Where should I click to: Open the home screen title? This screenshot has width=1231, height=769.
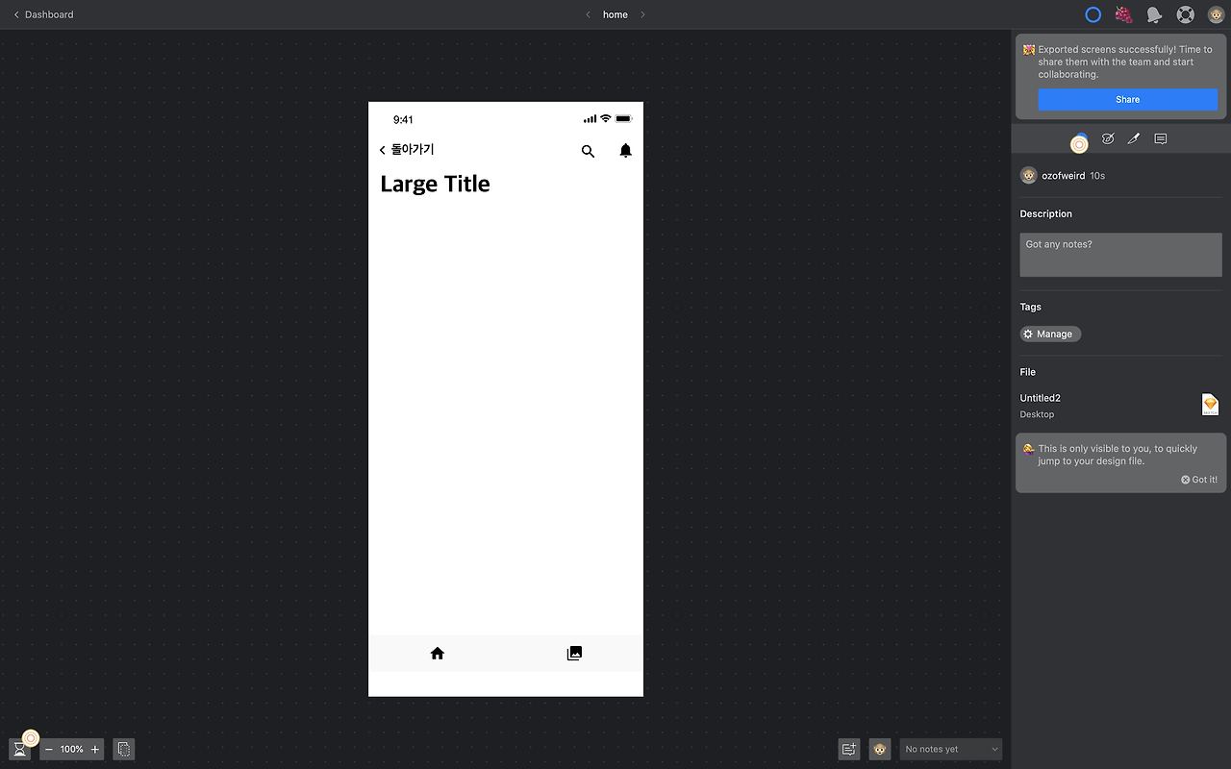click(615, 14)
